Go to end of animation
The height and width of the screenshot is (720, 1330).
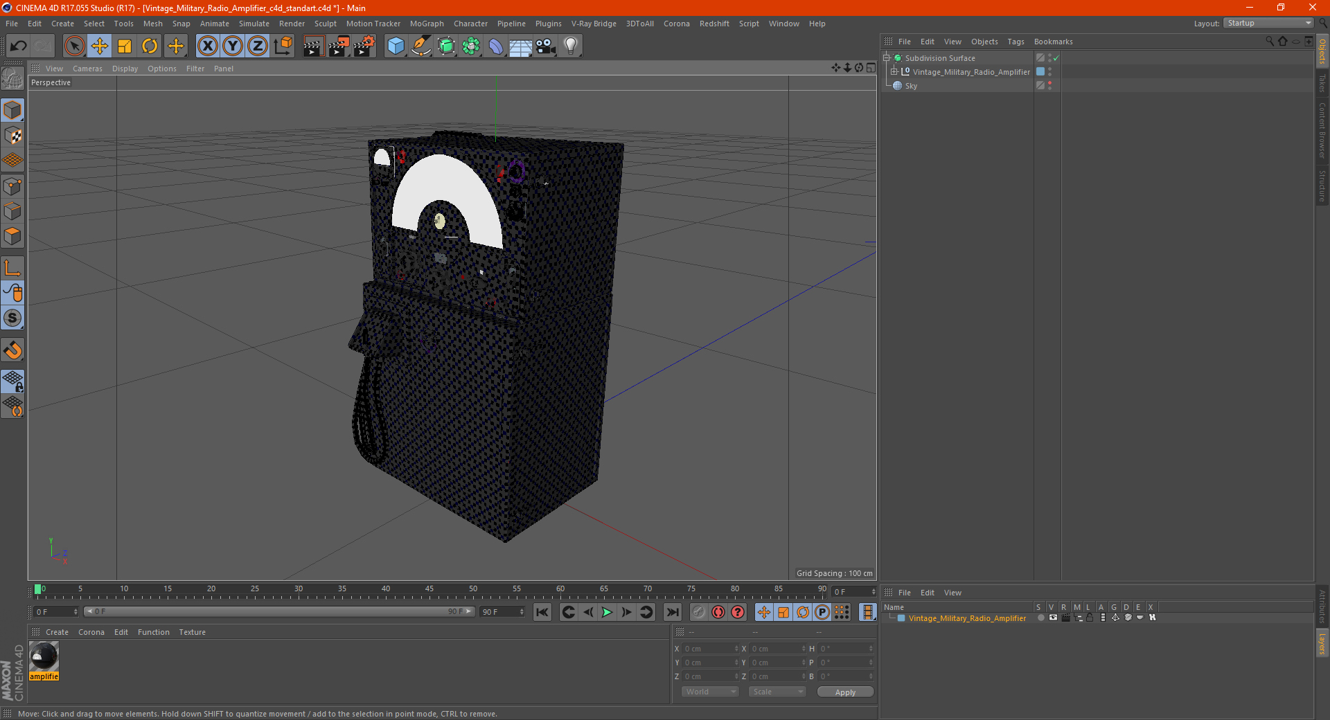(672, 612)
